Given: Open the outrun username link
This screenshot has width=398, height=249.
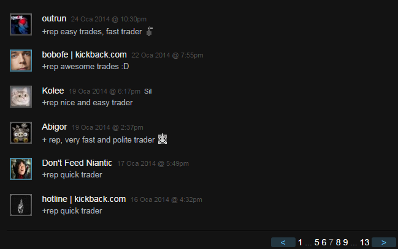Looking at the screenshot, I should (54, 18).
